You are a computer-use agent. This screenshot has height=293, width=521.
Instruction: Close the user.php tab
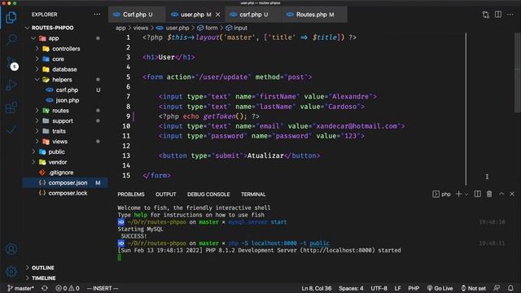click(218, 15)
